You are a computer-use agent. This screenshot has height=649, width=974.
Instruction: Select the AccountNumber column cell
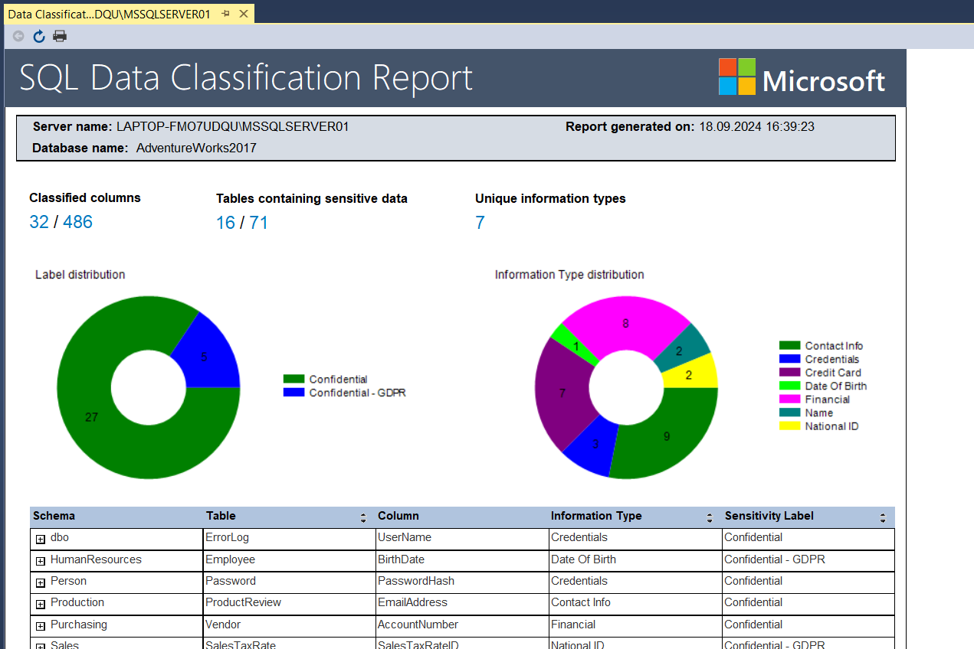[462, 626]
